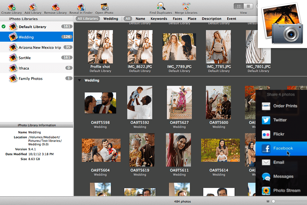
Task: Click the Twitter bird icon
Action: (x=266, y=120)
